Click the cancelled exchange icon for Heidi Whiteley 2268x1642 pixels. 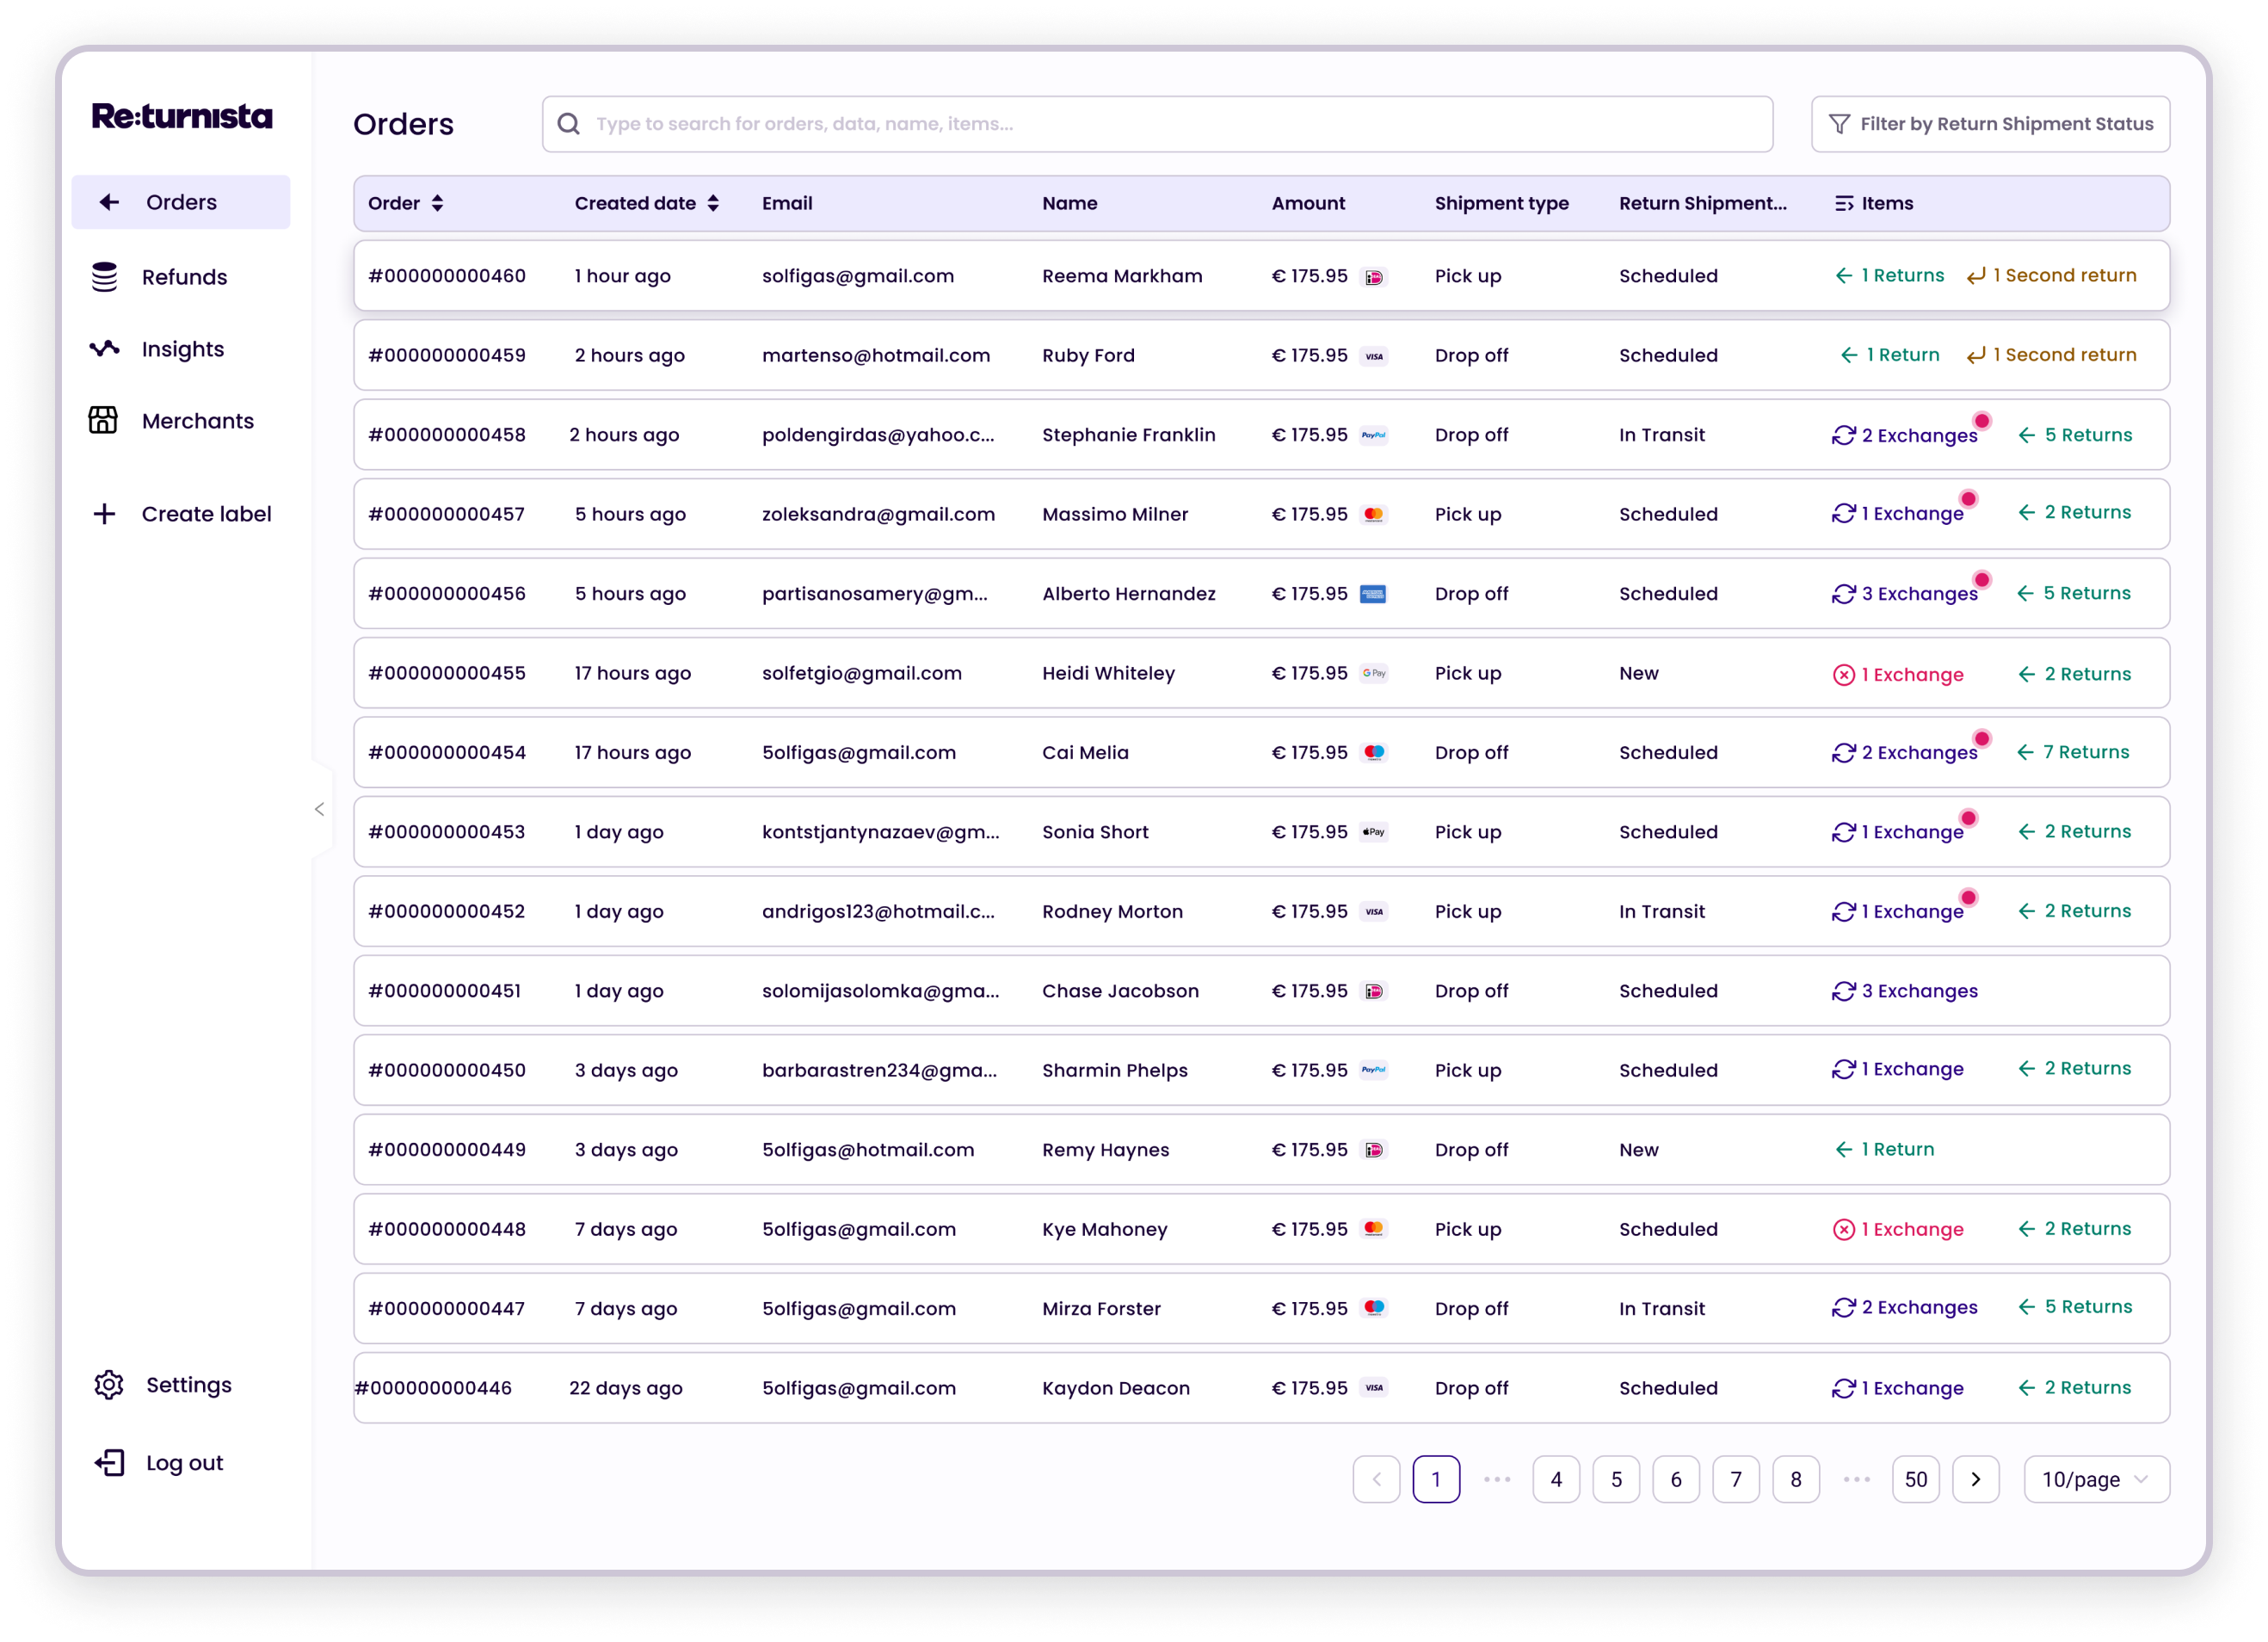[1843, 675]
